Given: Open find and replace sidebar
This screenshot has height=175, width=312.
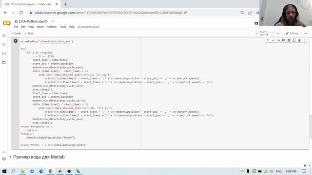Looking at the screenshot, I should pos(4,44).
